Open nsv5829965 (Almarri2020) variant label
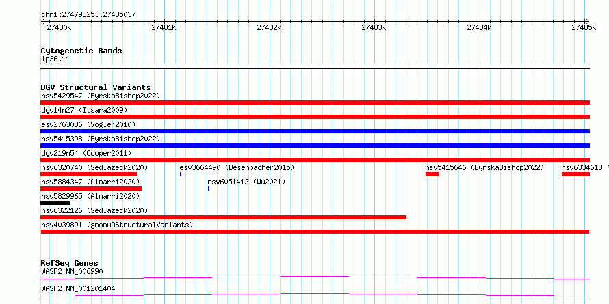The image size is (609, 304). pyautogui.click(x=90, y=196)
